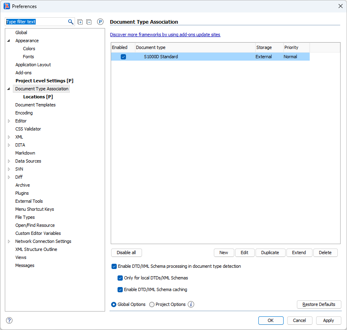Screen dimensions: 347x330
Task: Open help with the question mark icon
Action: coord(9,320)
